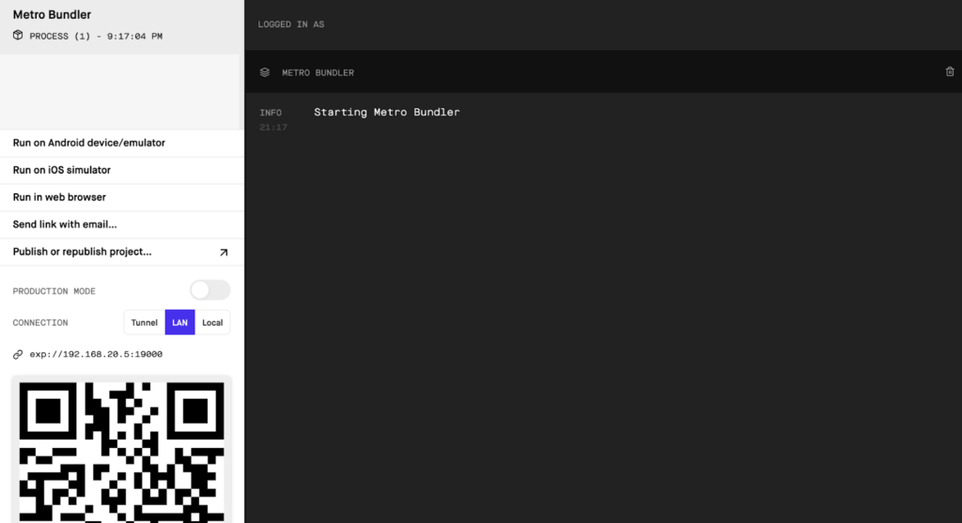Click the INFO log level label
Image resolution: width=962 pixels, height=523 pixels.
click(x=271, y=113)
